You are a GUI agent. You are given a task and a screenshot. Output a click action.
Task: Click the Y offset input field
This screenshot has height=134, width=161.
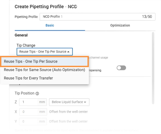point(33,122)
